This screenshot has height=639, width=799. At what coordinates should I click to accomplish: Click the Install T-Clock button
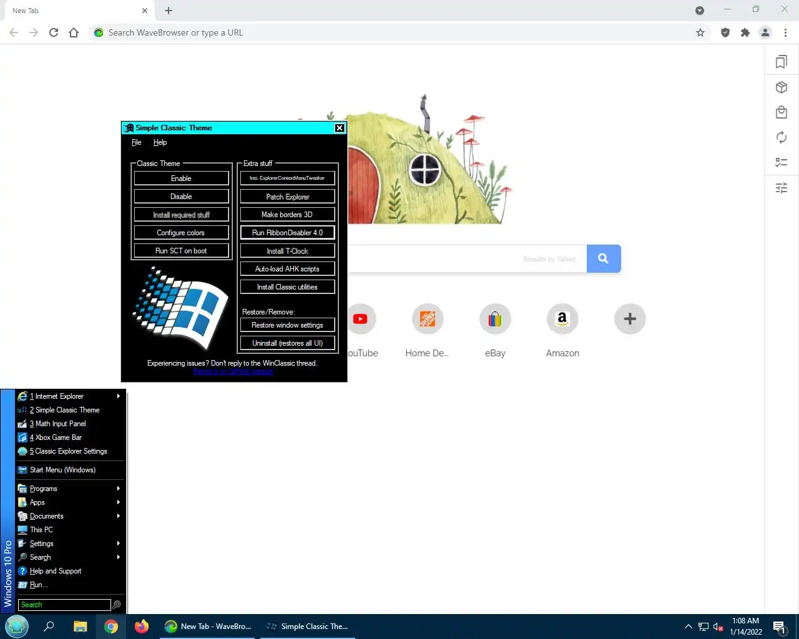point(287,251)
